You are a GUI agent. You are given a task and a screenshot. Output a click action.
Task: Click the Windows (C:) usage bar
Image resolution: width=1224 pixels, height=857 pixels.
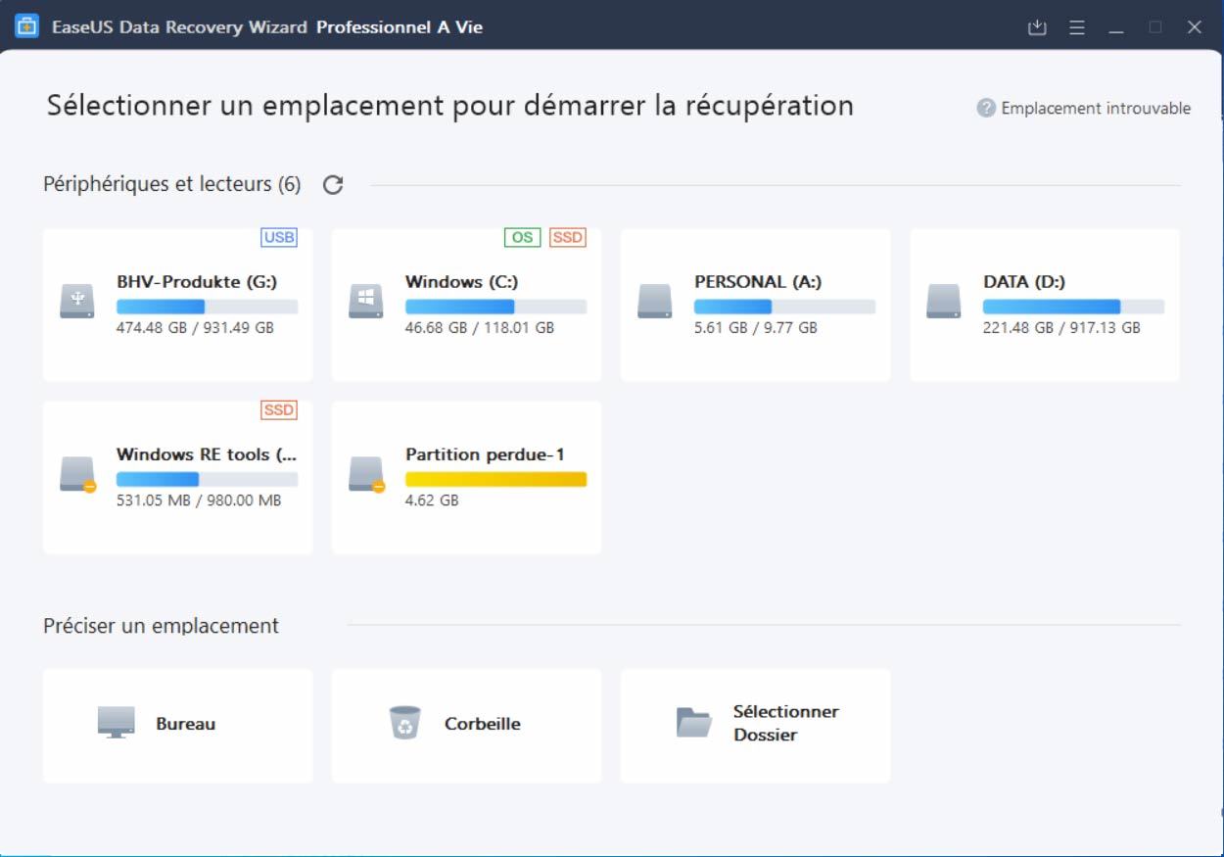pos(495,307)
